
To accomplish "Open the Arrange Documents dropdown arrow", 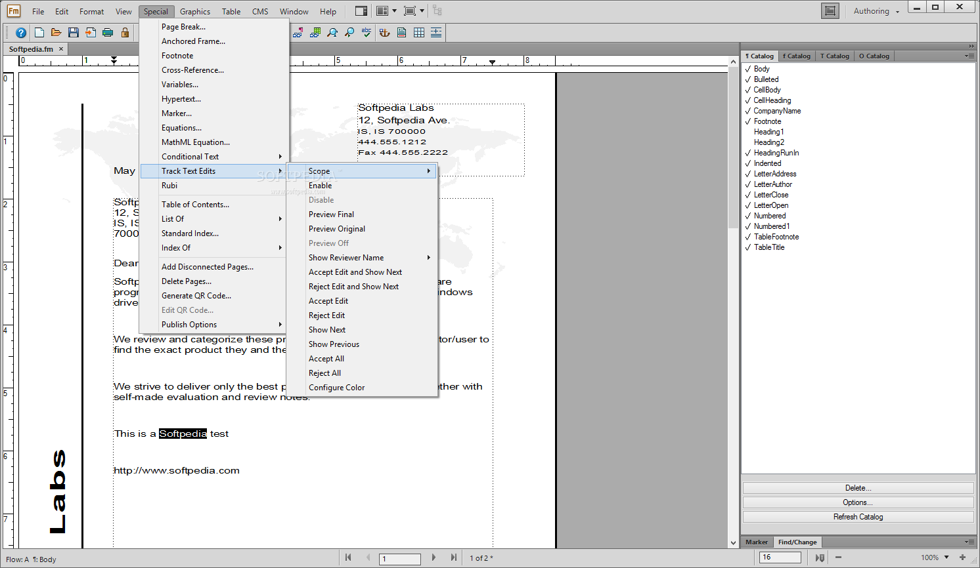I will click(394, 11).
